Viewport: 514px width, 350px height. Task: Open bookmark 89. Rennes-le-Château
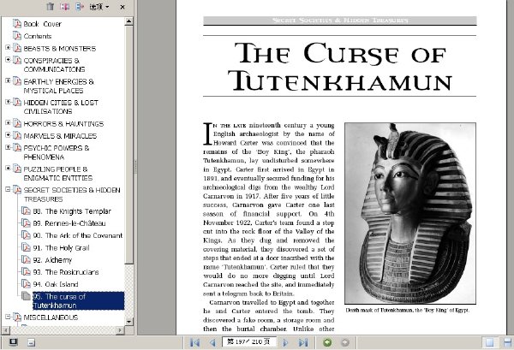pyautogui.click(x=69, y=223)
